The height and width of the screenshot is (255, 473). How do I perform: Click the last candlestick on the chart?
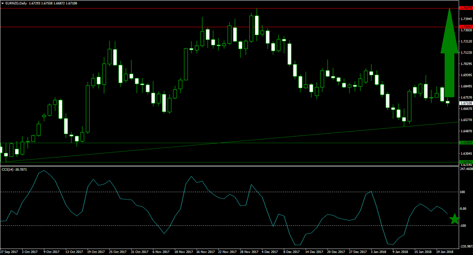pyautogui.click(x=447, y=102)
